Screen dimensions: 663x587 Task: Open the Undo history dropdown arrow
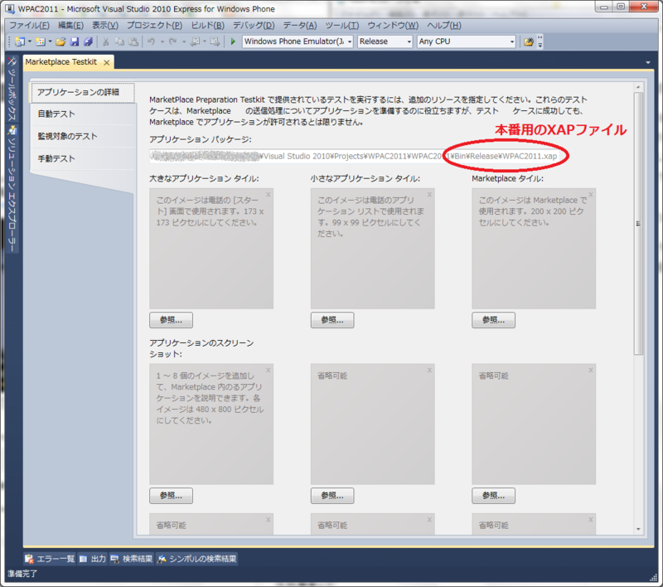pos(162,41)
